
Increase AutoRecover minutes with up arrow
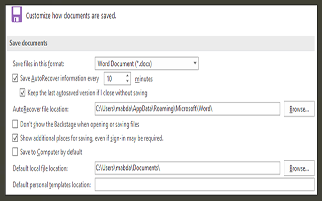127,76
